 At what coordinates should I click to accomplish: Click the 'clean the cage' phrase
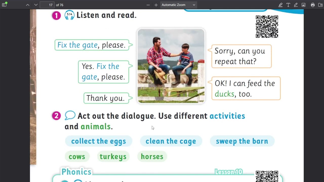(171, 141)
